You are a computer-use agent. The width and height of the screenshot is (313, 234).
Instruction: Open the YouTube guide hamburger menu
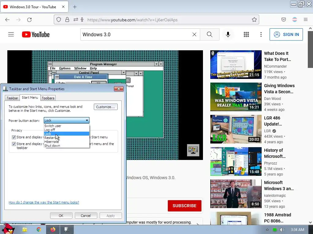click(11, 34)
